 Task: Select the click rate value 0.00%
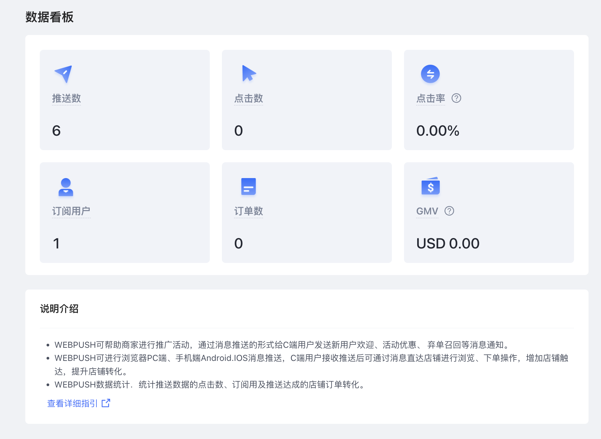pos(438,131)
